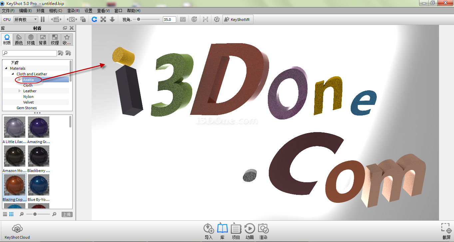Select the Blazing Copper material thumbnail

coord(15,185)
